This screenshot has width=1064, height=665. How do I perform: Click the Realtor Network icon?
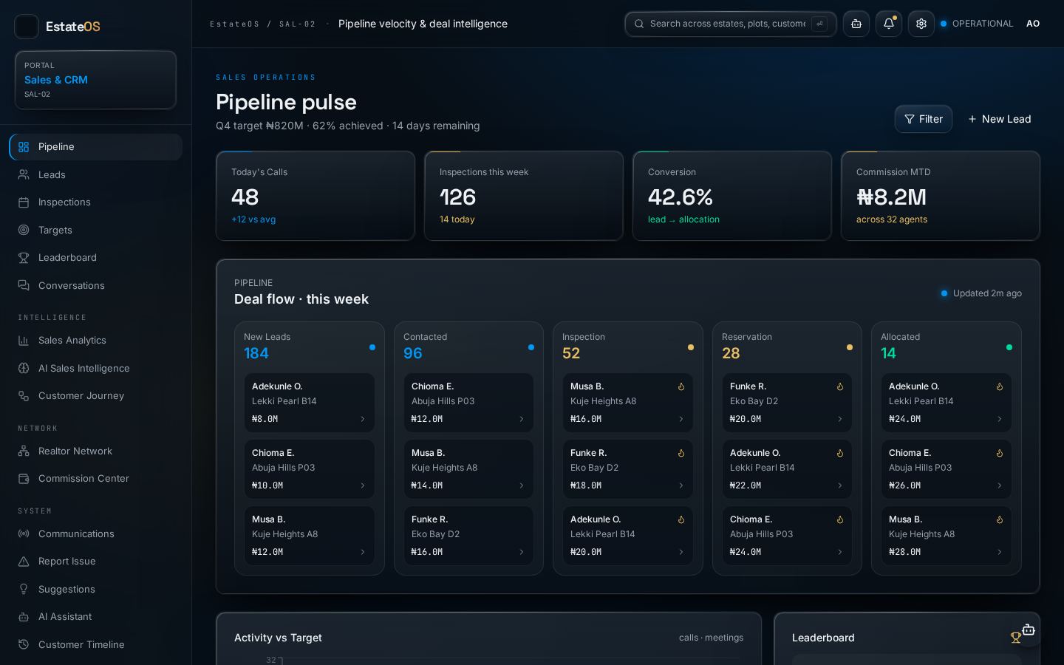pos(24,451)
